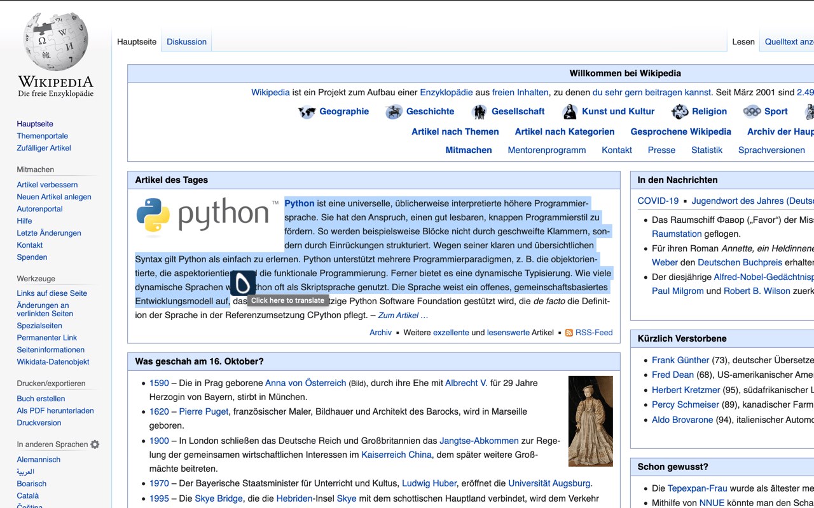Click the orange RSS-Feed icon
This screenshot has height=508, width=814.
click(x=569, y=333)
